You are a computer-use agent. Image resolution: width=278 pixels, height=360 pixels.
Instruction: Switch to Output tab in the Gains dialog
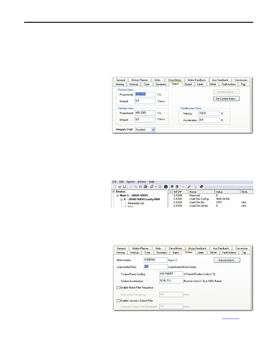188,84
